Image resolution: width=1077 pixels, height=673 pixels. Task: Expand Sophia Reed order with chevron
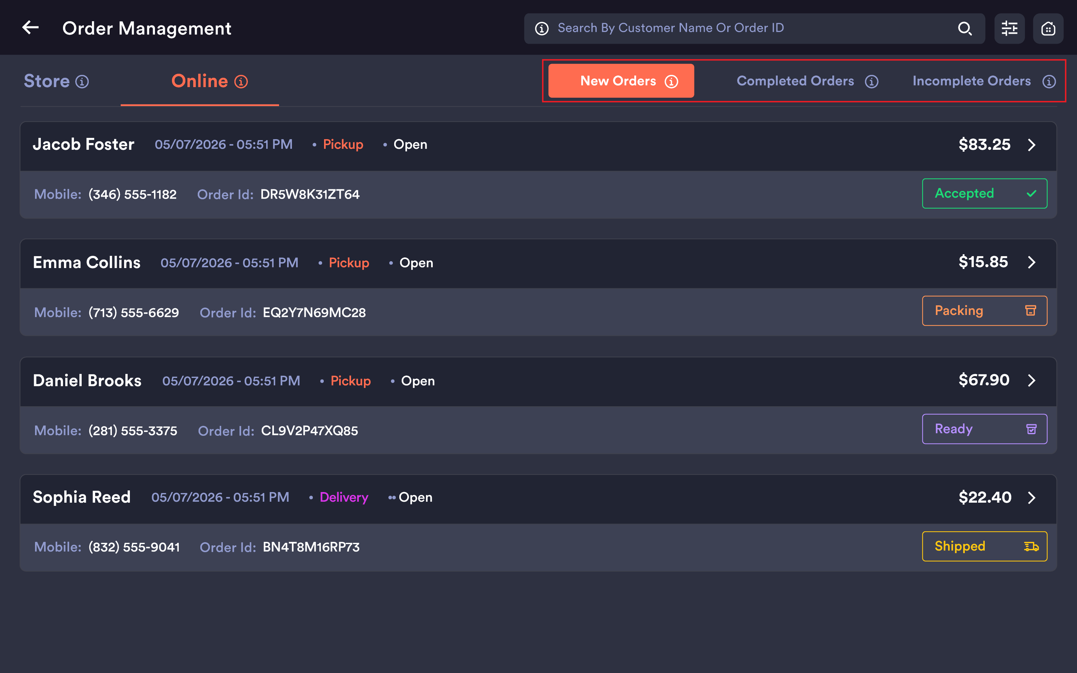[x=1031, y=498]
